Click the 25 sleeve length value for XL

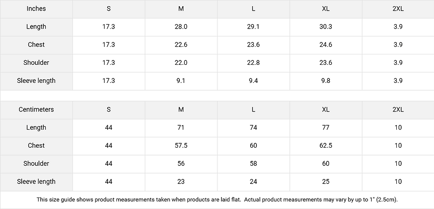tap(325, 181)
